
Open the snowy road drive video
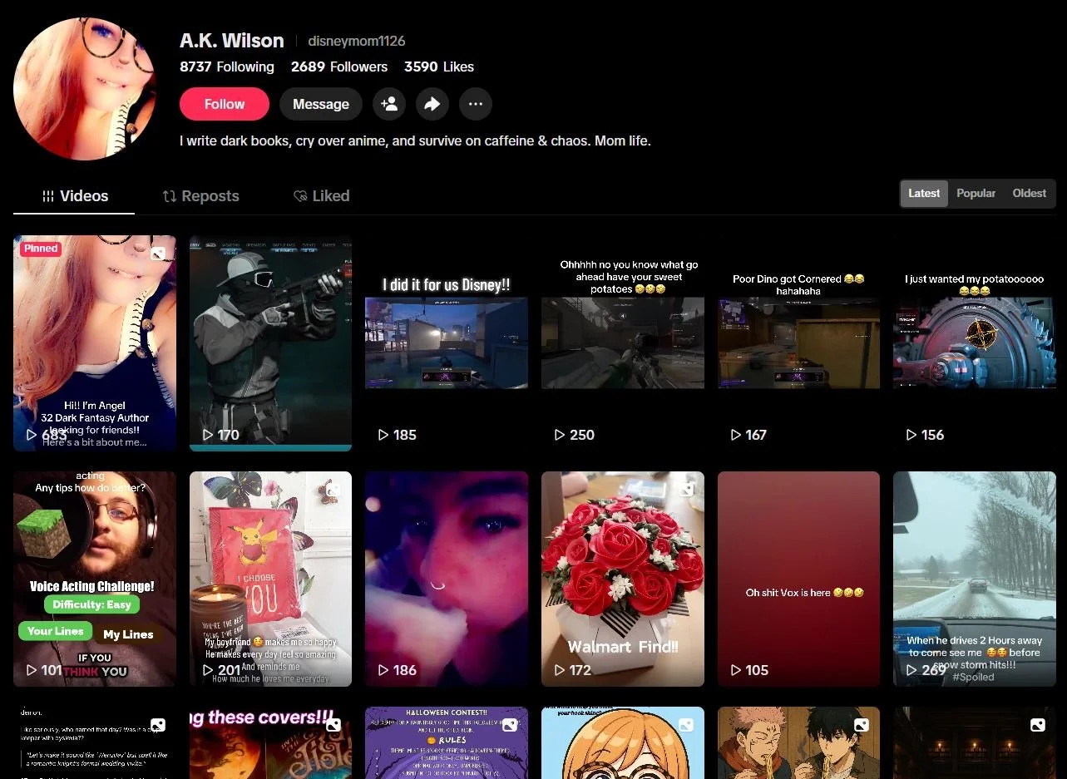[975, 579]
